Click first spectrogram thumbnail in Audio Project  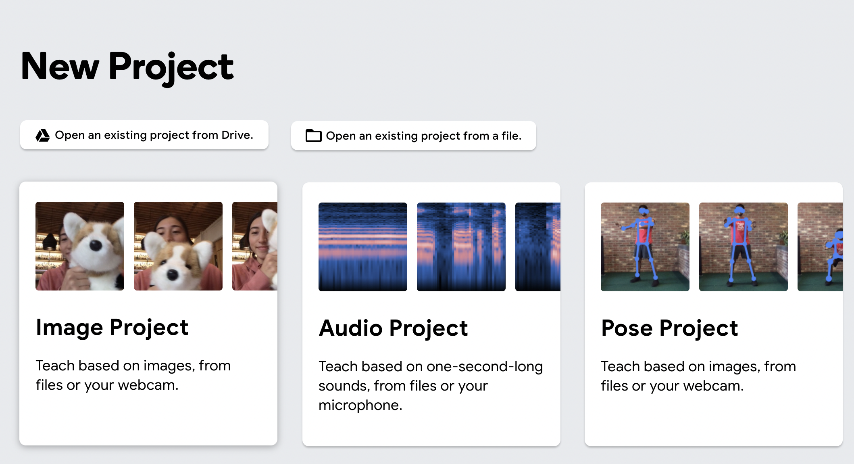click(x=363, y=247)
